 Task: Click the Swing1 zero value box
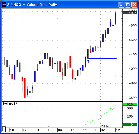click(130, 125)
